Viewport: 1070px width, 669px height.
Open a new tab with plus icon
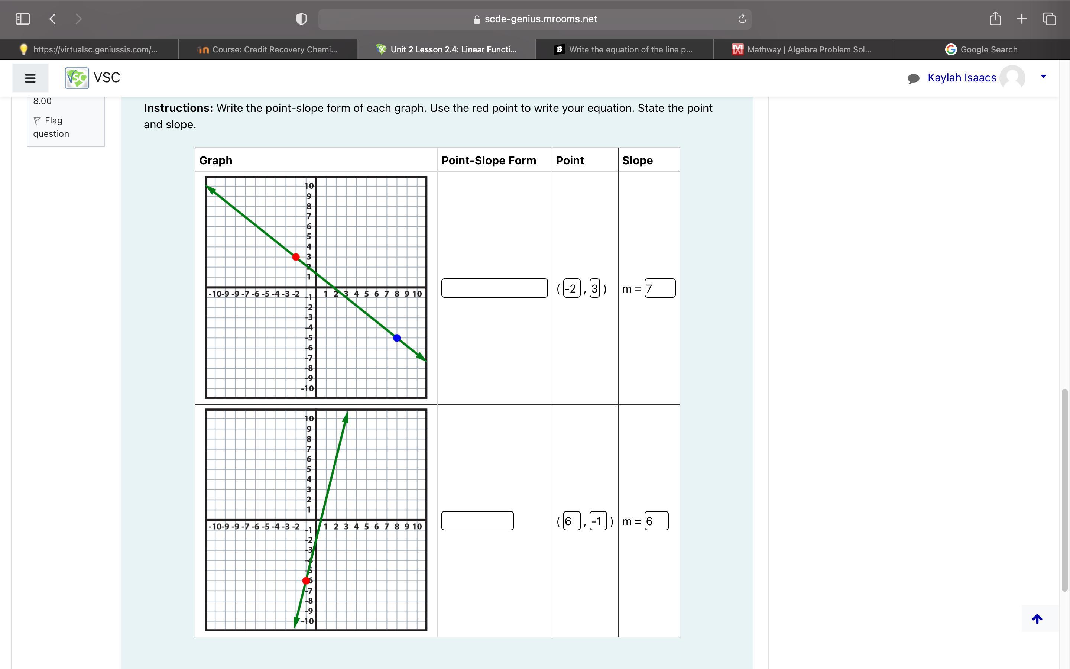click(1021, 19)
